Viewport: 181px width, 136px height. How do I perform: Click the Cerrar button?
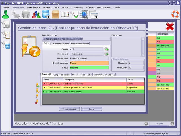(x=92, y=109)
